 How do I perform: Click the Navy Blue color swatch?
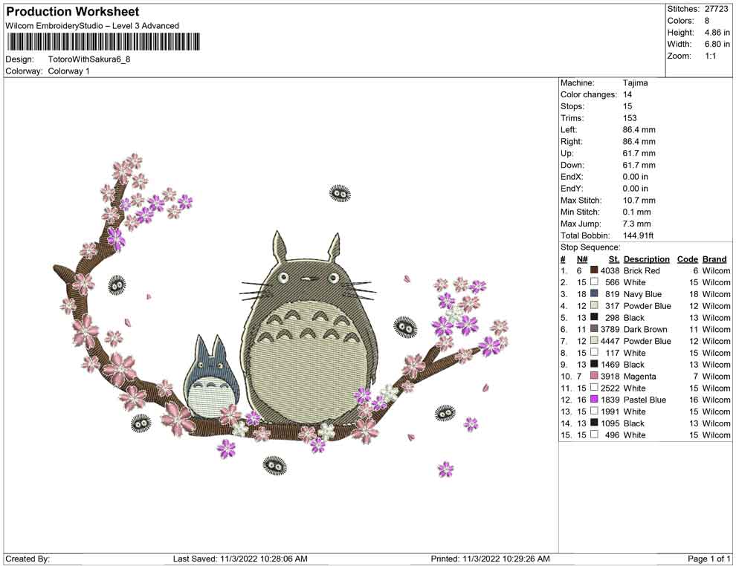pyautogui.click(x=594, y=293)
